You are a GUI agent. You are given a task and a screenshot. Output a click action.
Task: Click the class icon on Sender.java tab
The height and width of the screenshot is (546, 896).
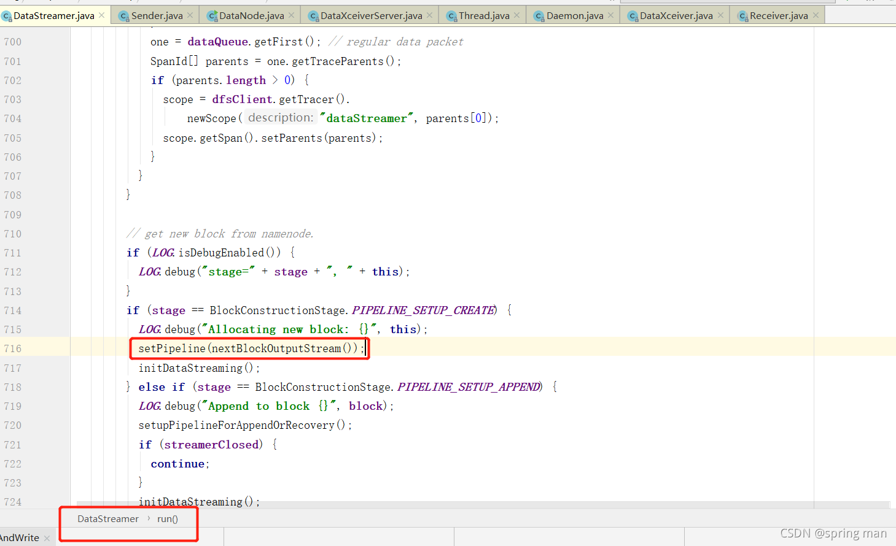tap(124, 16)
